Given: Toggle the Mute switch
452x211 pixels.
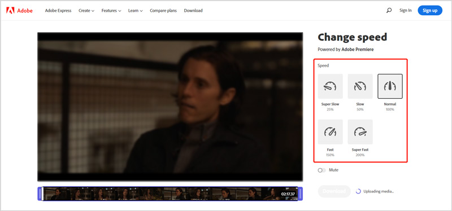Looking at the screenshot, I should 321,170.
